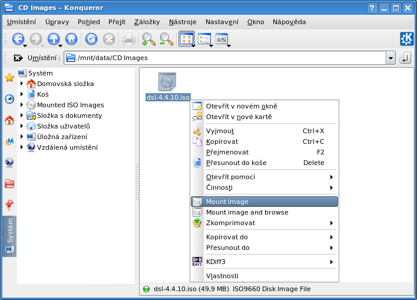
Task: Open the Amarok media sidebar tab
Action: pyautogui.click(x=9, y=141)
